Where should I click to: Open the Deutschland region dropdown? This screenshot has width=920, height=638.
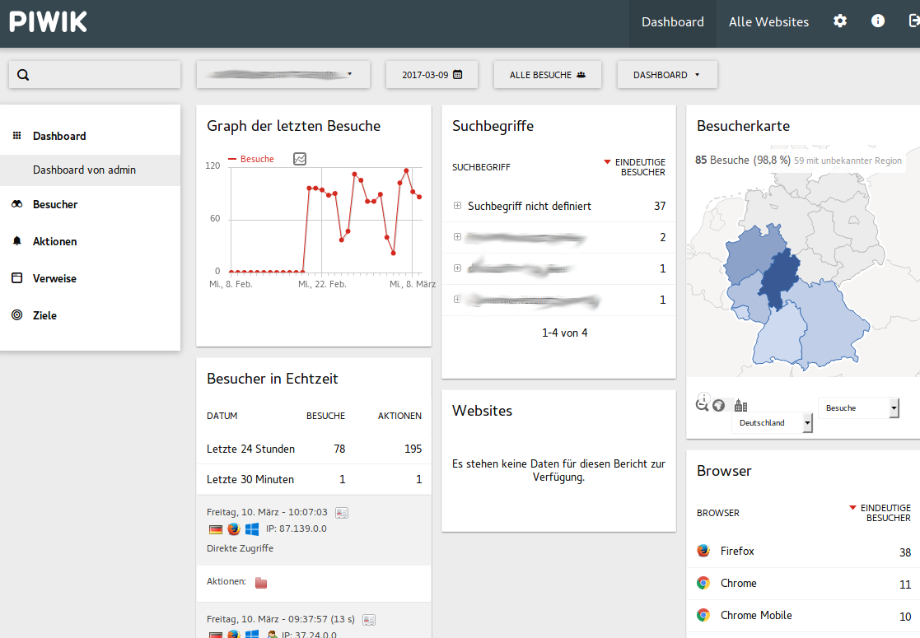coord(772,423)
